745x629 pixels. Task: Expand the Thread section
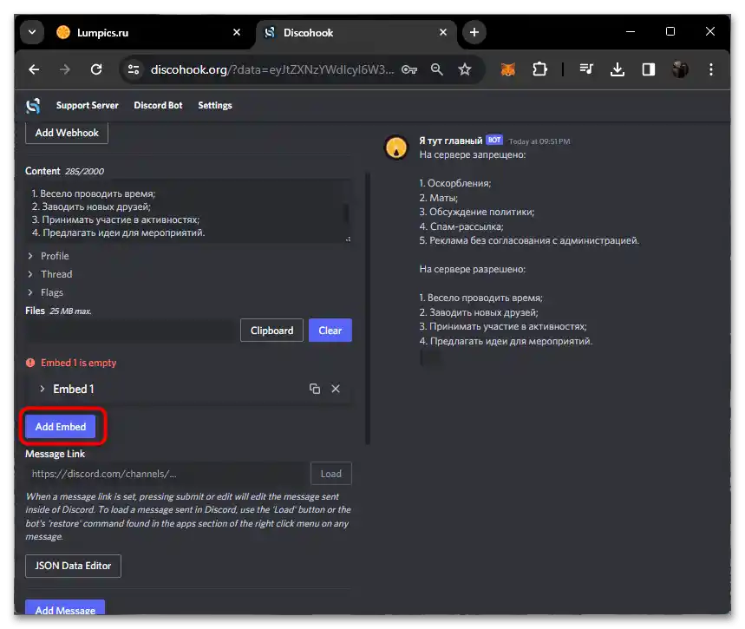[56, 274]
